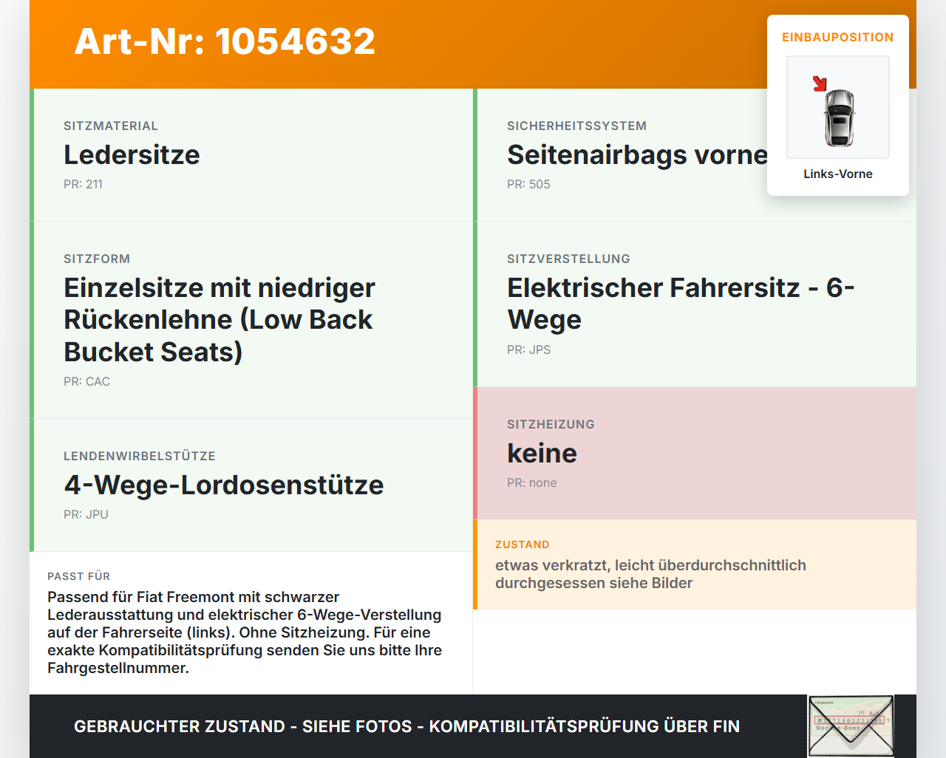Click the Art-Nr: 1054632 heading
The width and height of the screenshot is (946, 758).
(225, 41)
